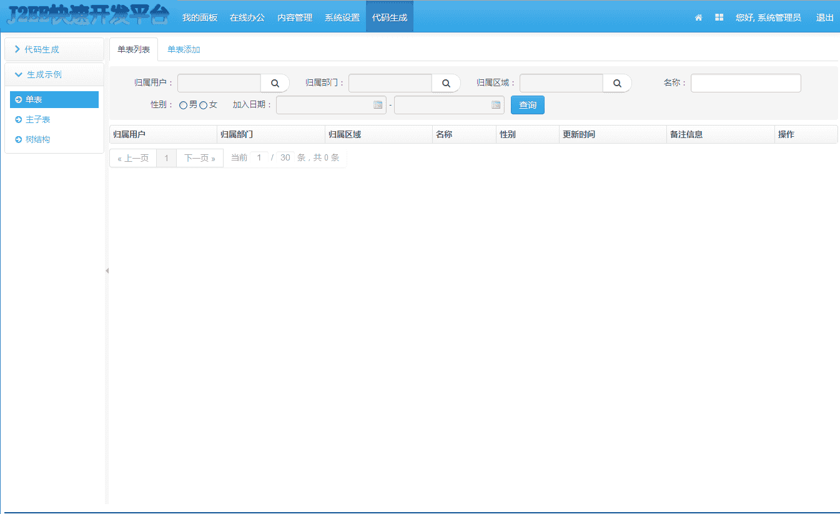Click page number 1 in pagination
This screenshot has height=514, width=840.
(166, 158)
